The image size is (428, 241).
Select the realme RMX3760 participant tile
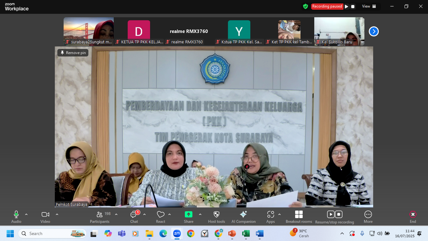click(189, 31)
